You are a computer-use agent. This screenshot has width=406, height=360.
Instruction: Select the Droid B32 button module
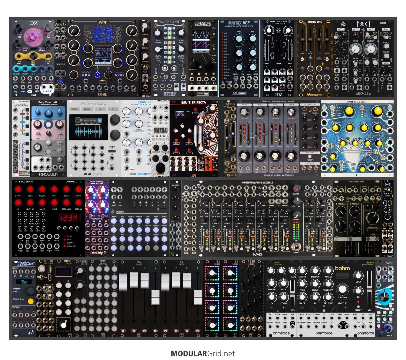coord(103,298)
